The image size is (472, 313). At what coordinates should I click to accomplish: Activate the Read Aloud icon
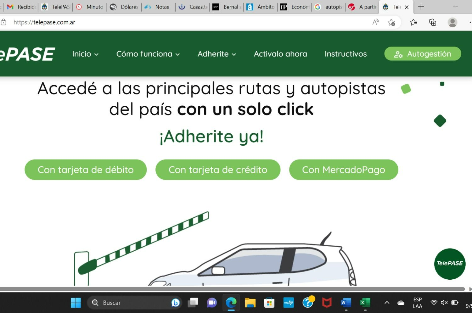click(x=376, y=22)
